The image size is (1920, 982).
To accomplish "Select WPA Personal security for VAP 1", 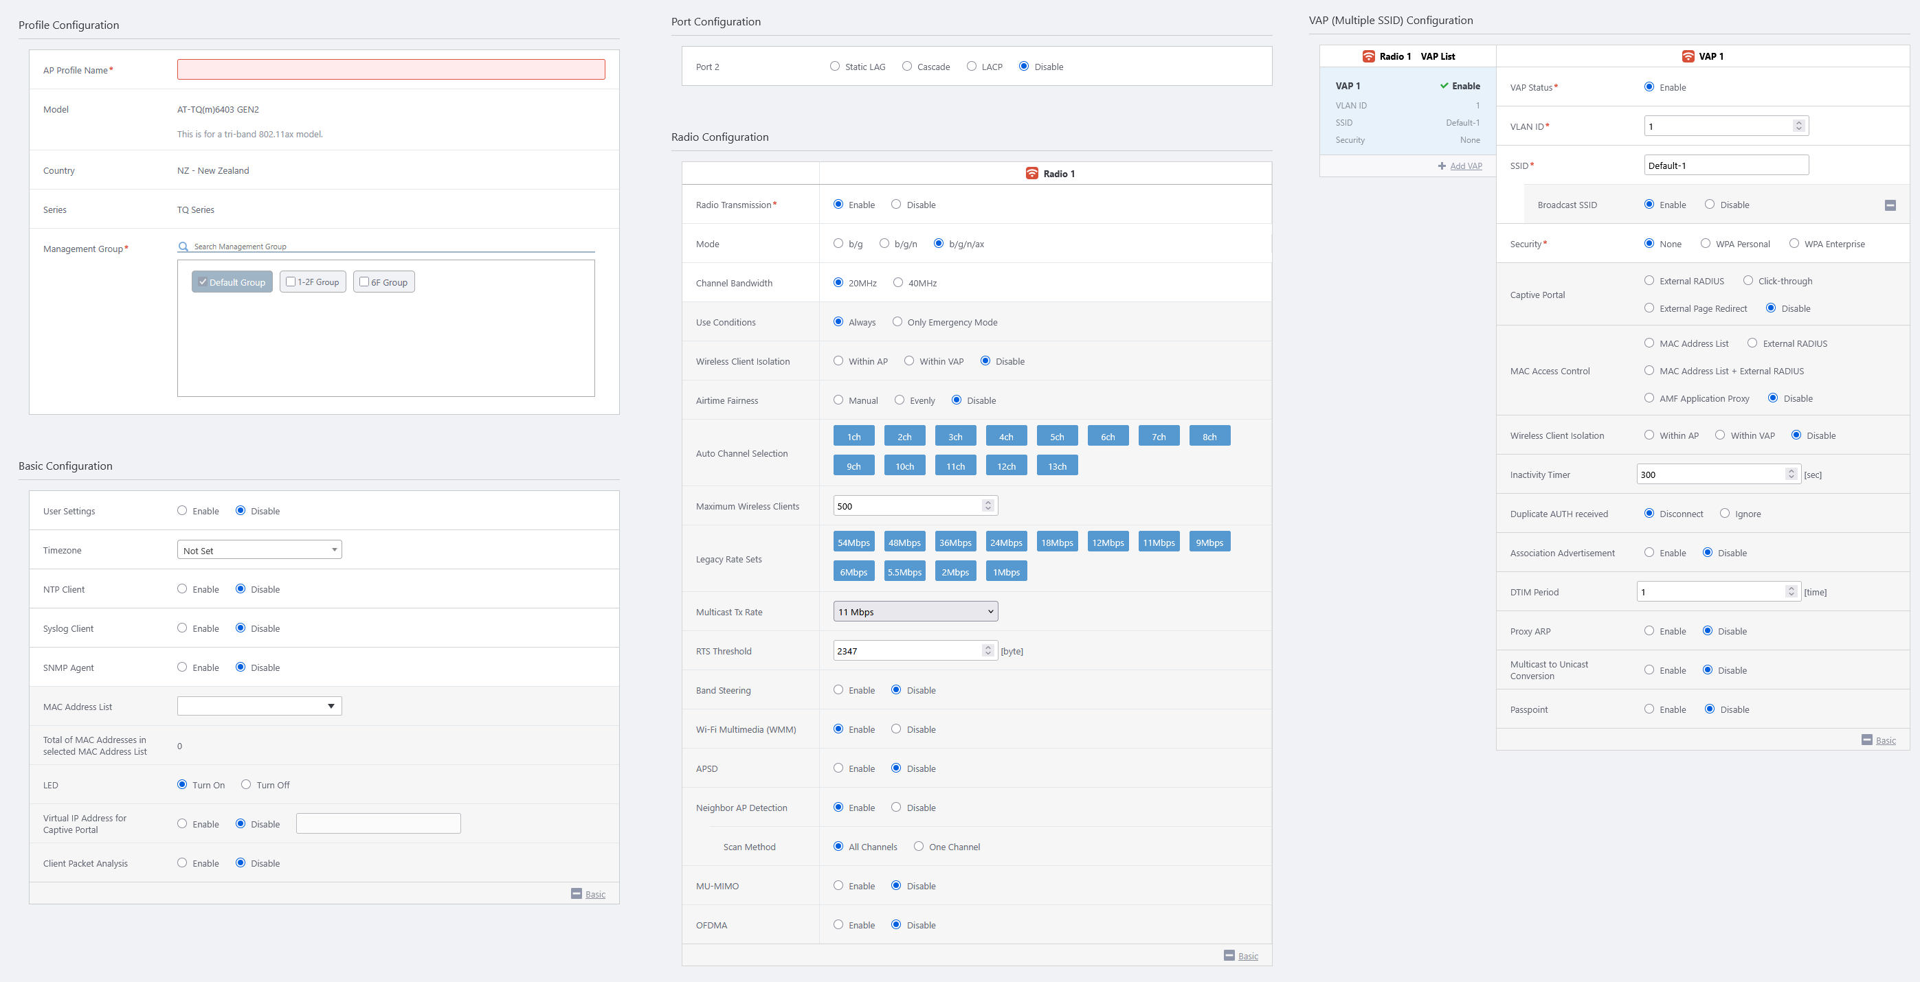I will tap(1706, 244).
